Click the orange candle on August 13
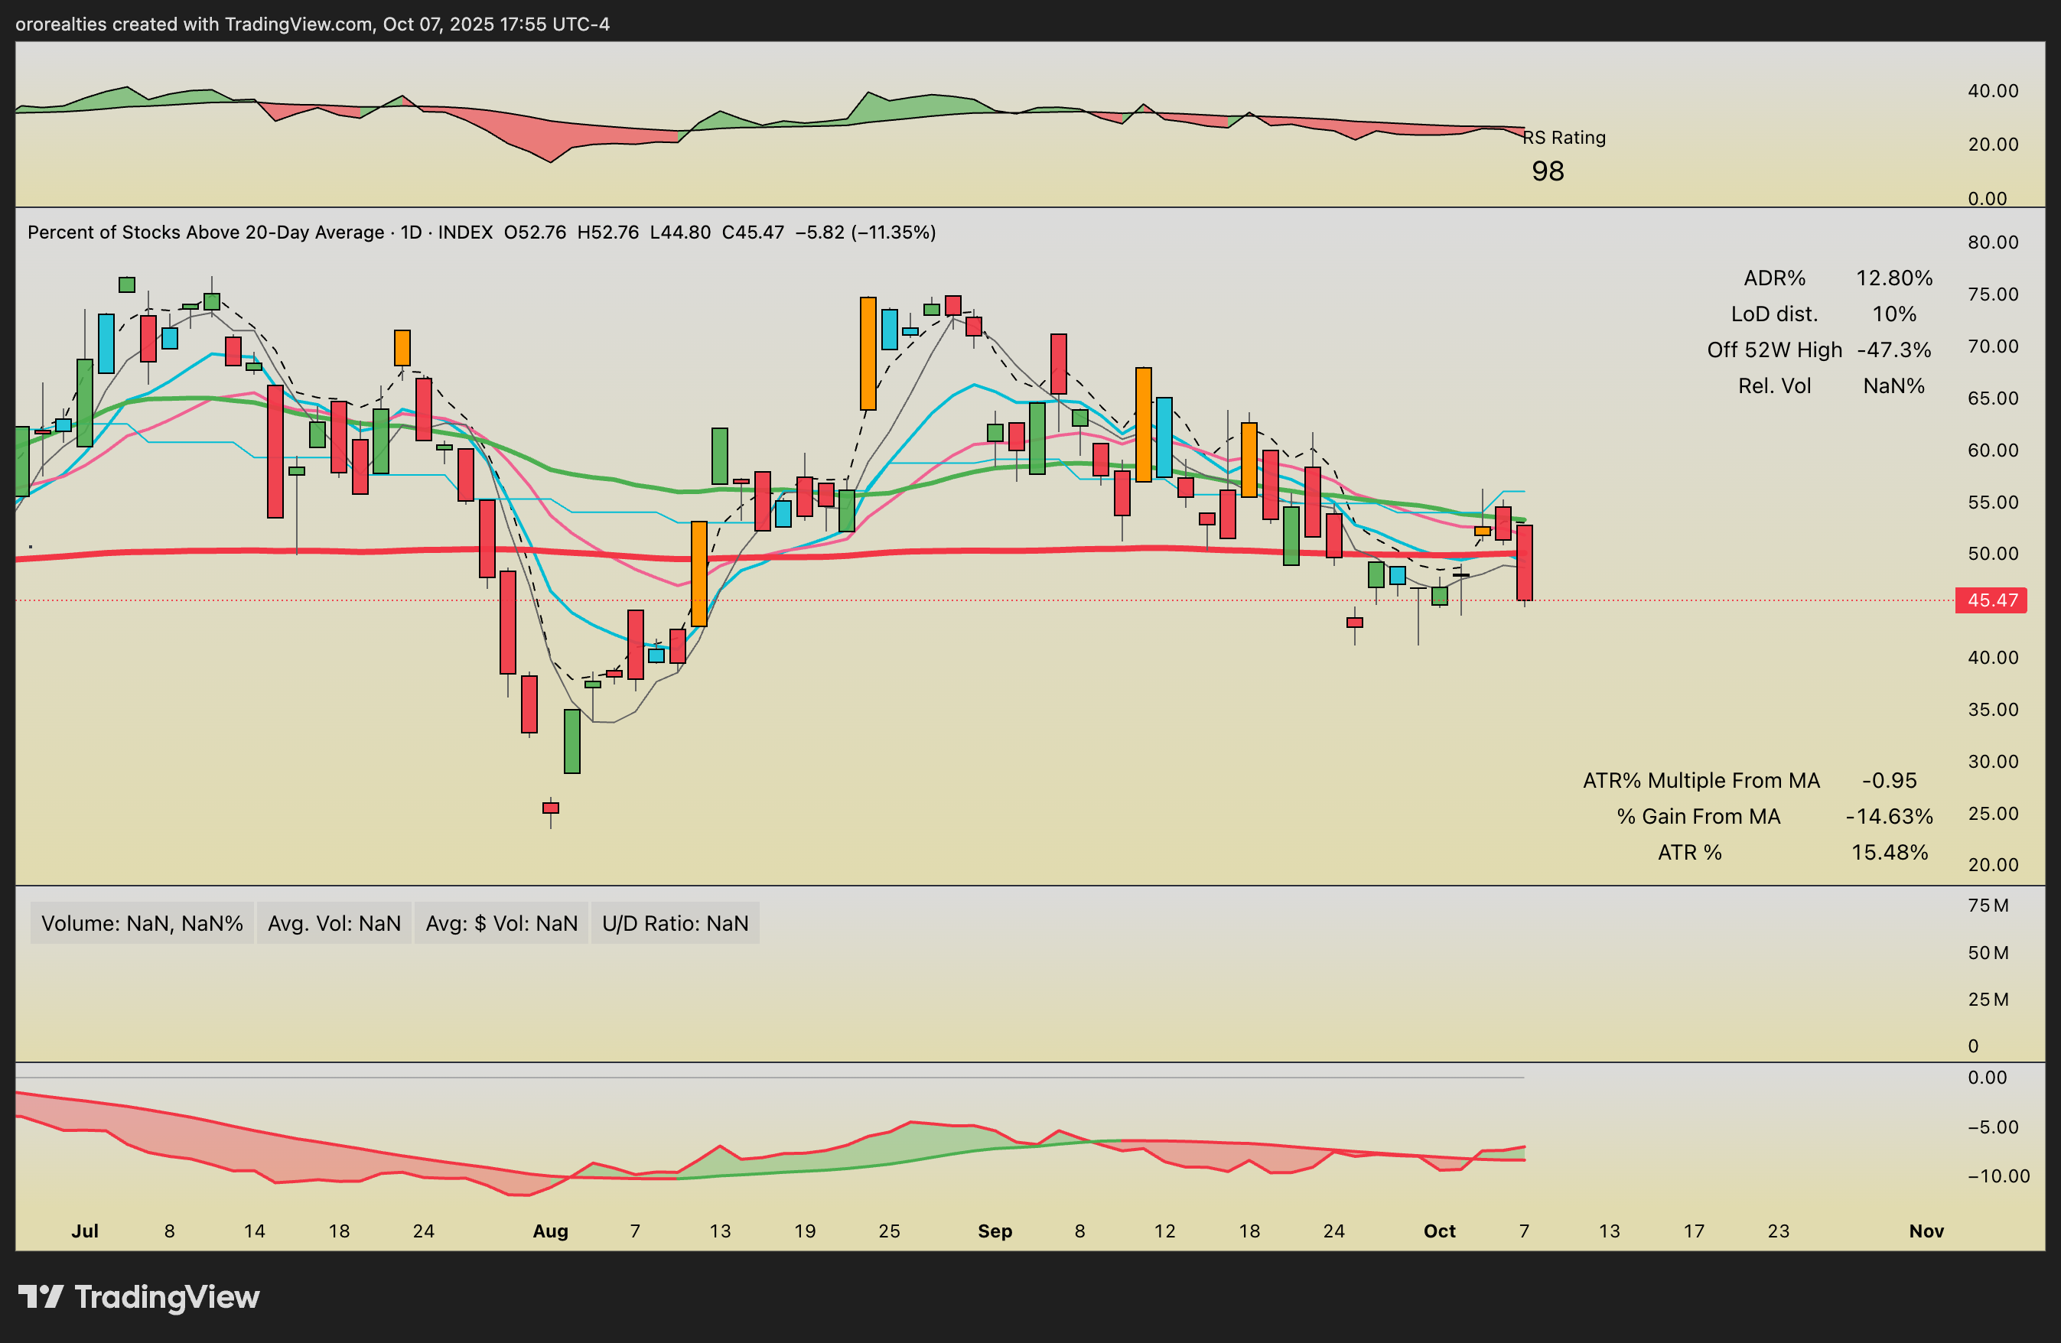The image size is (2061, 1343). pyautogui.click(x=698, y=573)
